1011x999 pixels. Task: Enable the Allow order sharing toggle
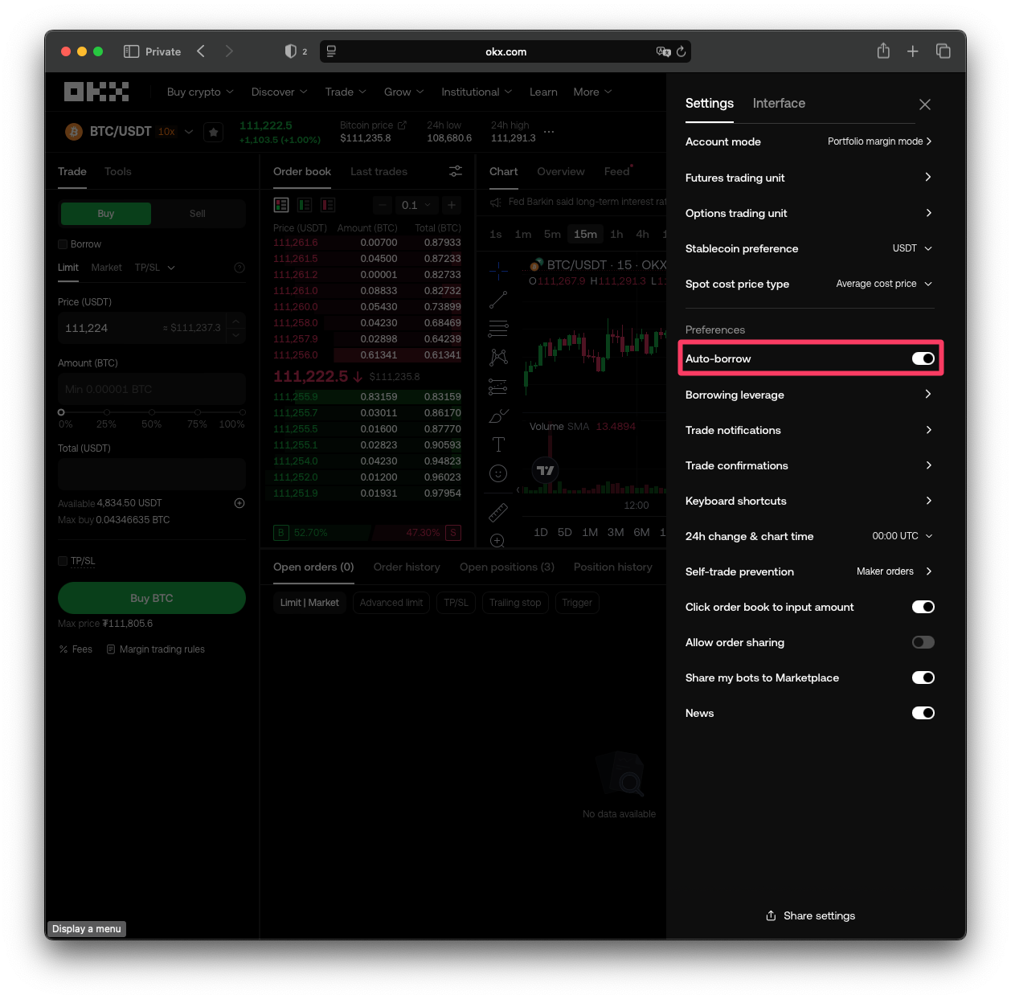[923, 642]
